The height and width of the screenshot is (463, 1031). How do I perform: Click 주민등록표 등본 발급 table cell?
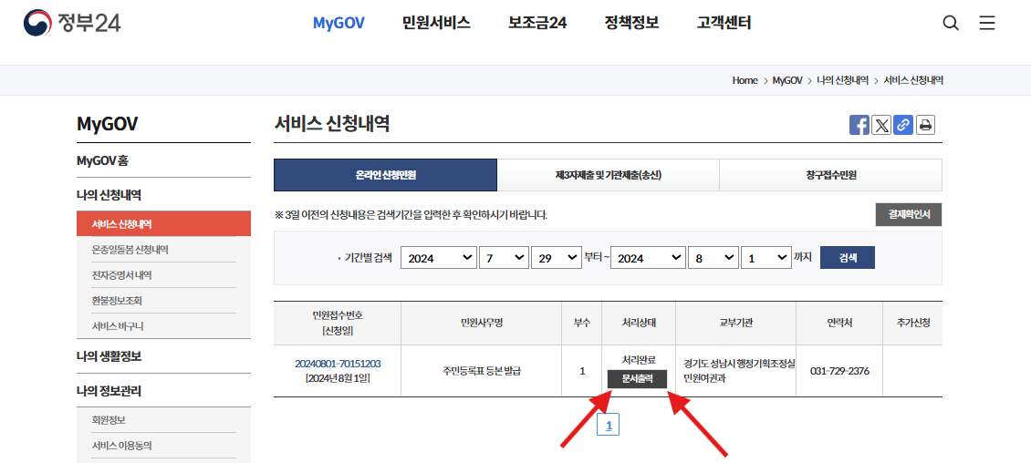(482, 371)
